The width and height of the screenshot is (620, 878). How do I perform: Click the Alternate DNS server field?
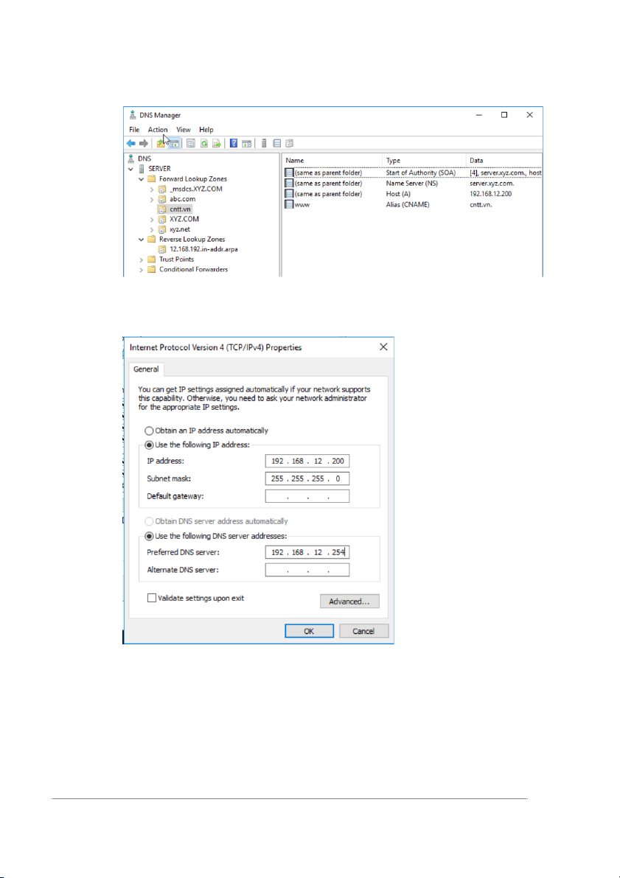click(307, 570)
